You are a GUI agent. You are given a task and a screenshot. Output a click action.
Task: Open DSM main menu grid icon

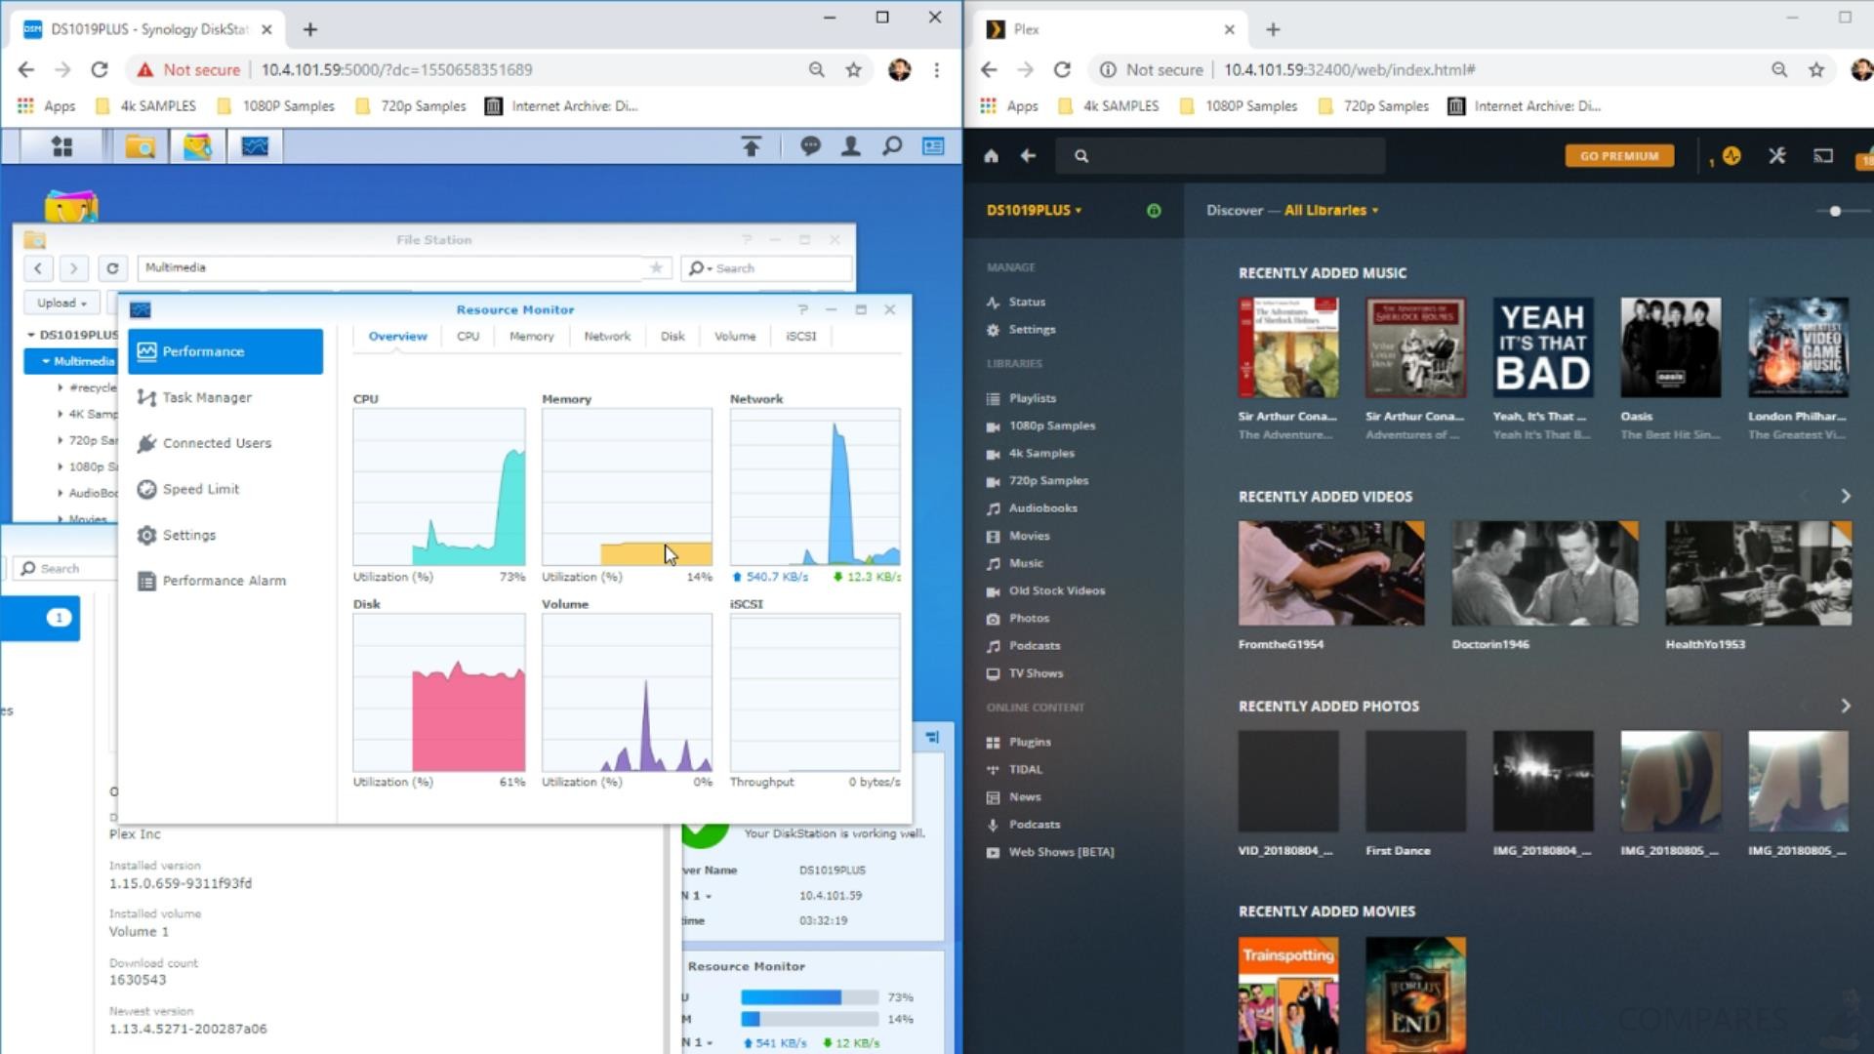click(61, 146)
